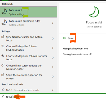Click icon for Show the Narrator cursor setting
Image resolution: width=106 pixels, height=100 pixels.
(3, 75)
